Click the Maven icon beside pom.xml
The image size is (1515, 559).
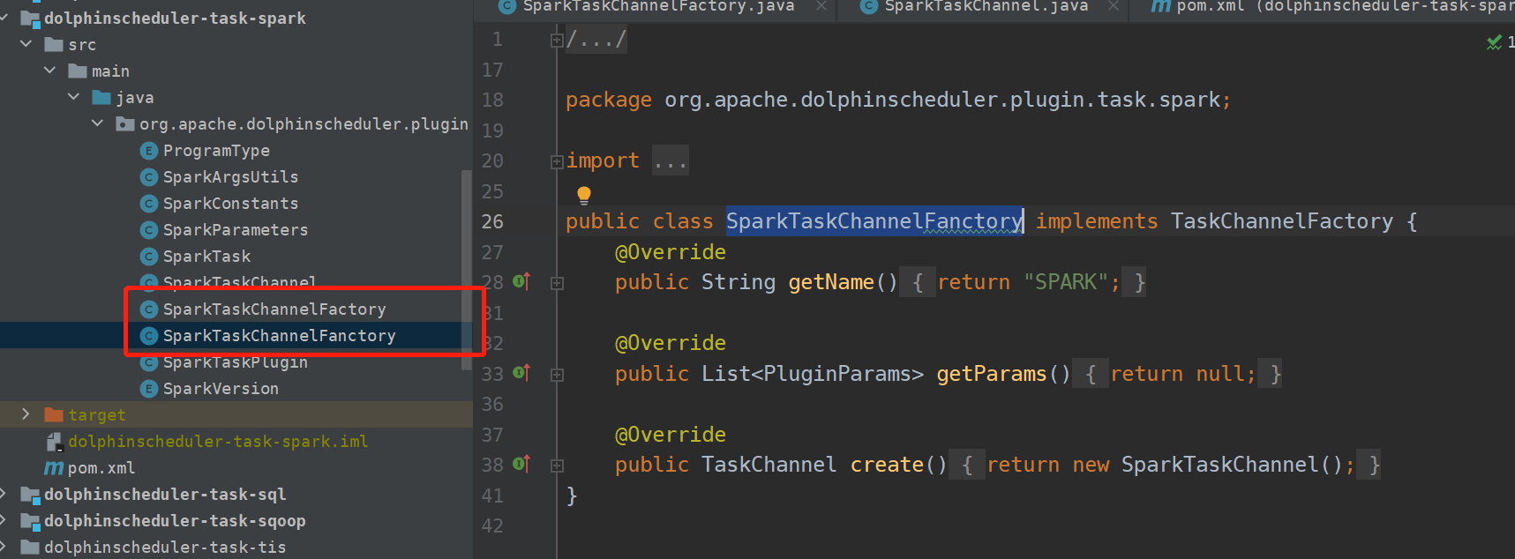click(x=54, y=468)
